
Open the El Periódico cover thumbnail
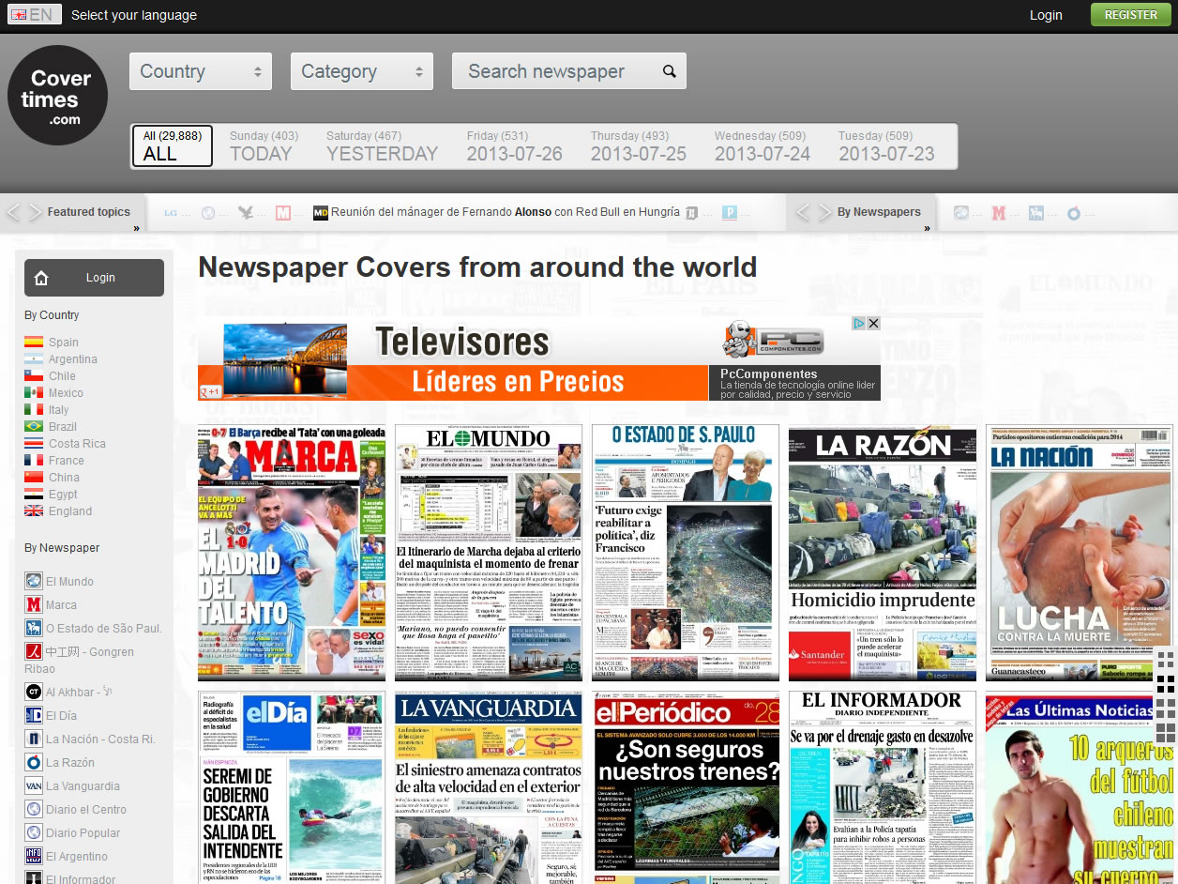[686, 787]
